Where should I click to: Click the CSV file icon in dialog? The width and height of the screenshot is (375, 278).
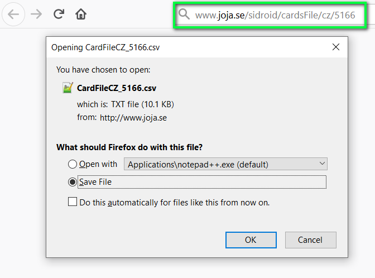coord(68,88)
